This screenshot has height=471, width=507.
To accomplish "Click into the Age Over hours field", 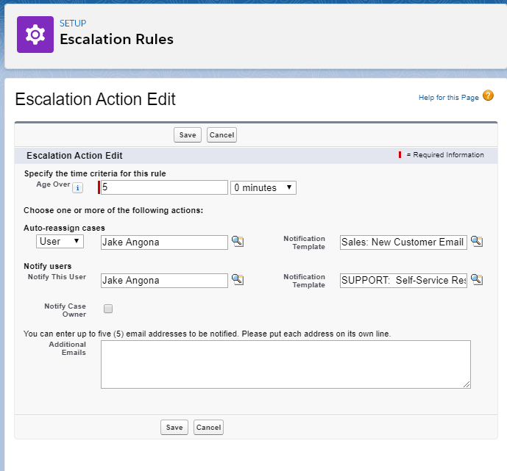I will (164, 188).
